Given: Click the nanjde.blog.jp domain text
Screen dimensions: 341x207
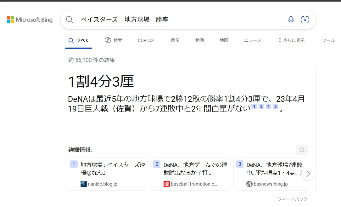Looking at the screenshot, I should (x=103, y=184).
